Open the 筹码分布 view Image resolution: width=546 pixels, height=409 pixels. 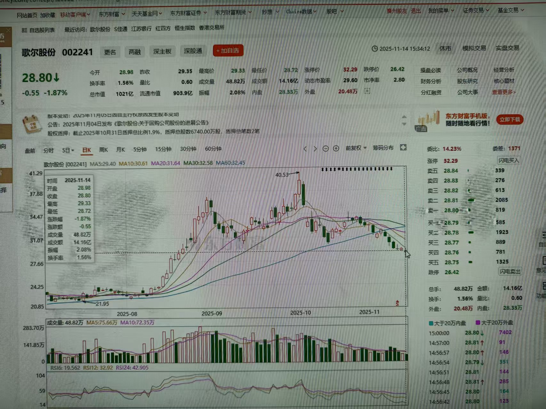[x=383, y=148]
